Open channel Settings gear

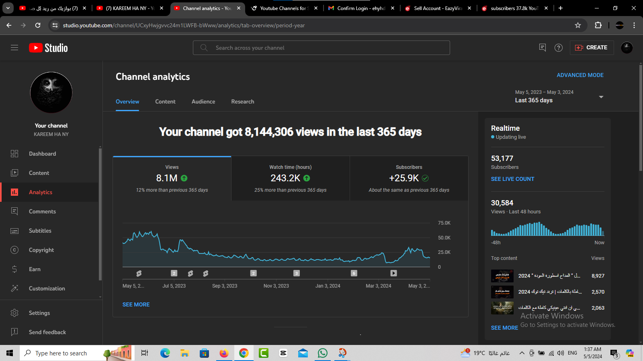click(x=39, y=313)
